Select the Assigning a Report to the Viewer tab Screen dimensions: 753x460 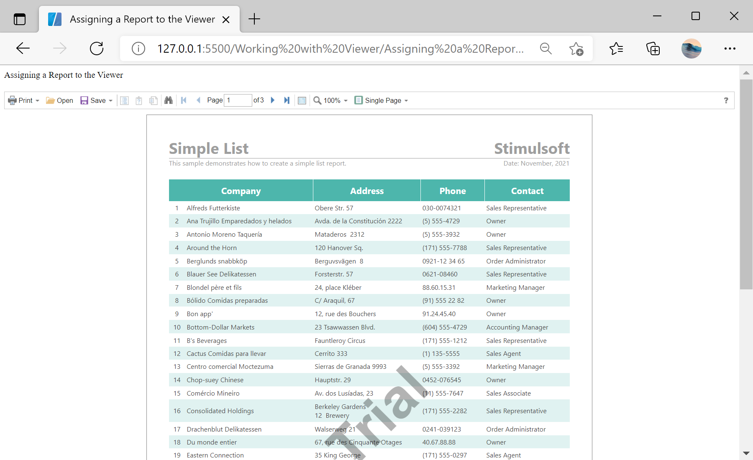point(142,19)
